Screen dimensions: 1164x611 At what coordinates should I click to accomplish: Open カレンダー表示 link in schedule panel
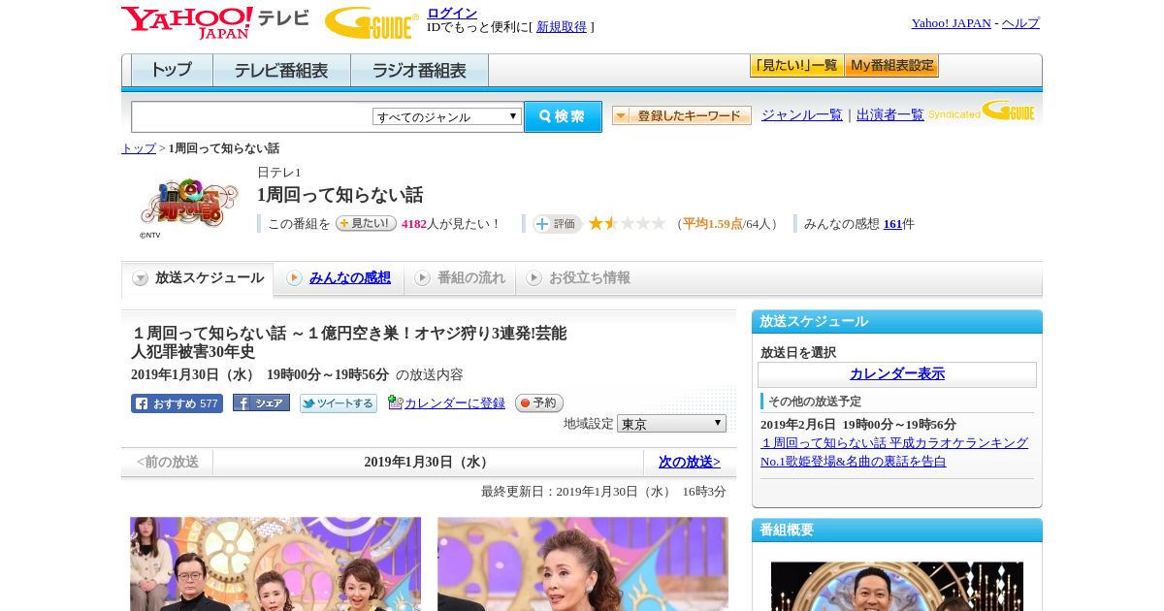tap(897, 374)
